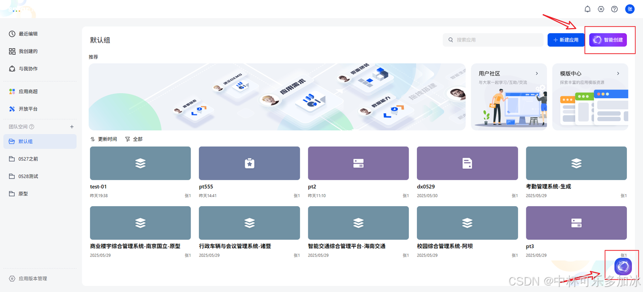Open the 考勤管理系统-生成 app thumbnail
This screenshot has width=643, height=292.
click(576, 163)
